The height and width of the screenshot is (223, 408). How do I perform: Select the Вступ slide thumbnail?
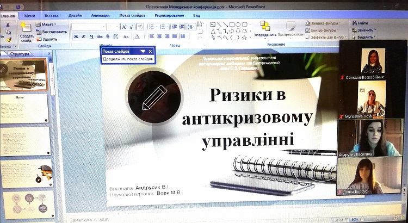point(24,108)
